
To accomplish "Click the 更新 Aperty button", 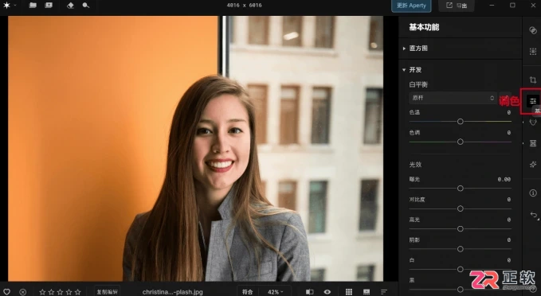I will pyautogui.click(x=411, y=6).
